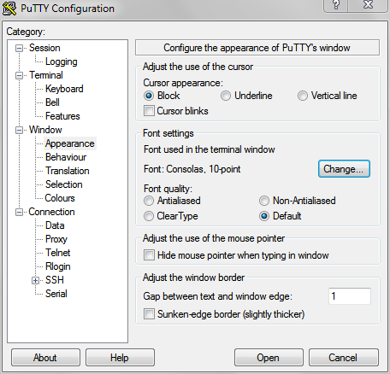Go to the Telnet settings
The image size is (390, 374).
[x=58, y=253]
